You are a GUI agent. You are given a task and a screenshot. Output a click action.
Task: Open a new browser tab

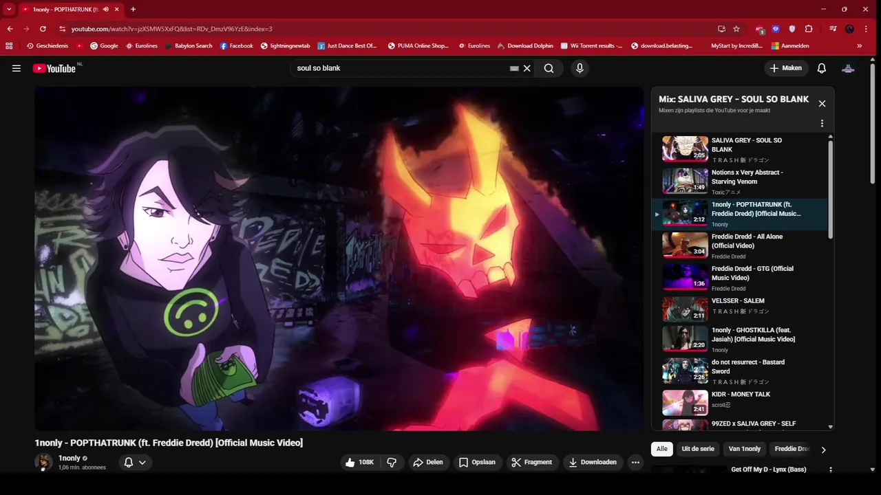133,9
